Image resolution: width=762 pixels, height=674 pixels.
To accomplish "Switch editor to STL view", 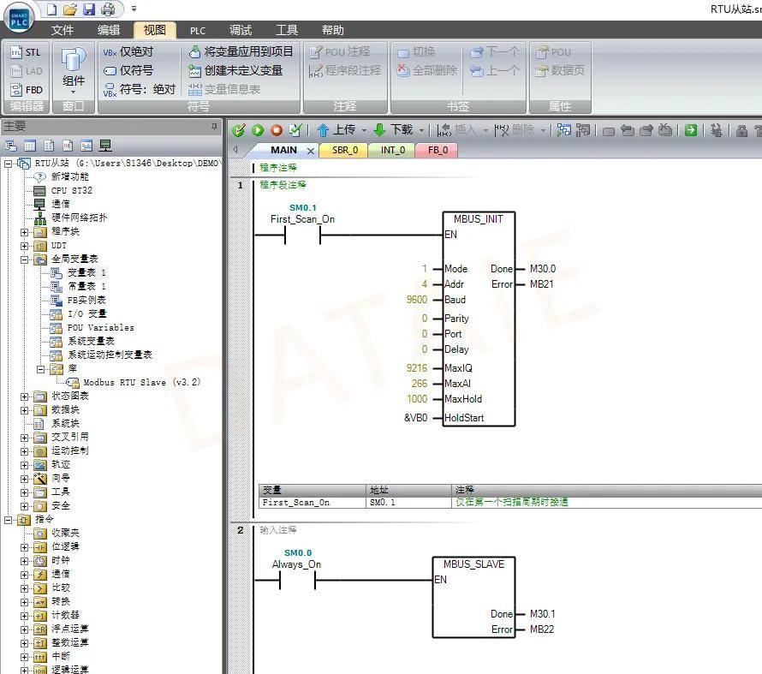I will (27, 52).
